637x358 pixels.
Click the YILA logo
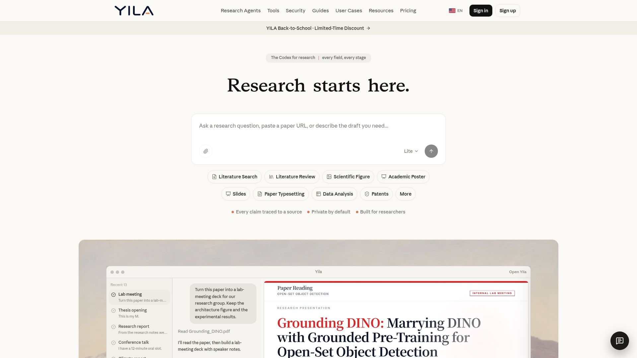coord(134,11)
